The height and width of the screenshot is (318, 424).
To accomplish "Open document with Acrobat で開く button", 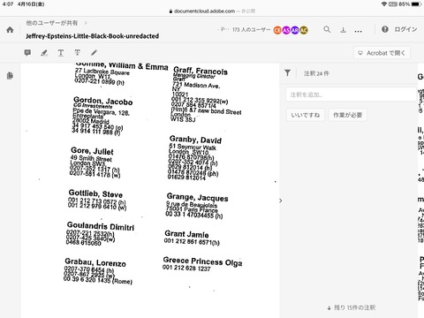I will pos(382,53).
